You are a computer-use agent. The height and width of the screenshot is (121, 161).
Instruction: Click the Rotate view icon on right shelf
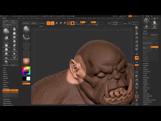(x=137, y=84)
